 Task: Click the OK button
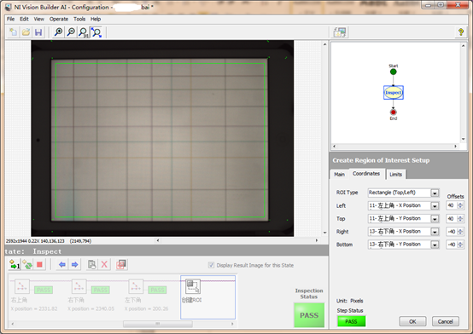coord(412,321)
